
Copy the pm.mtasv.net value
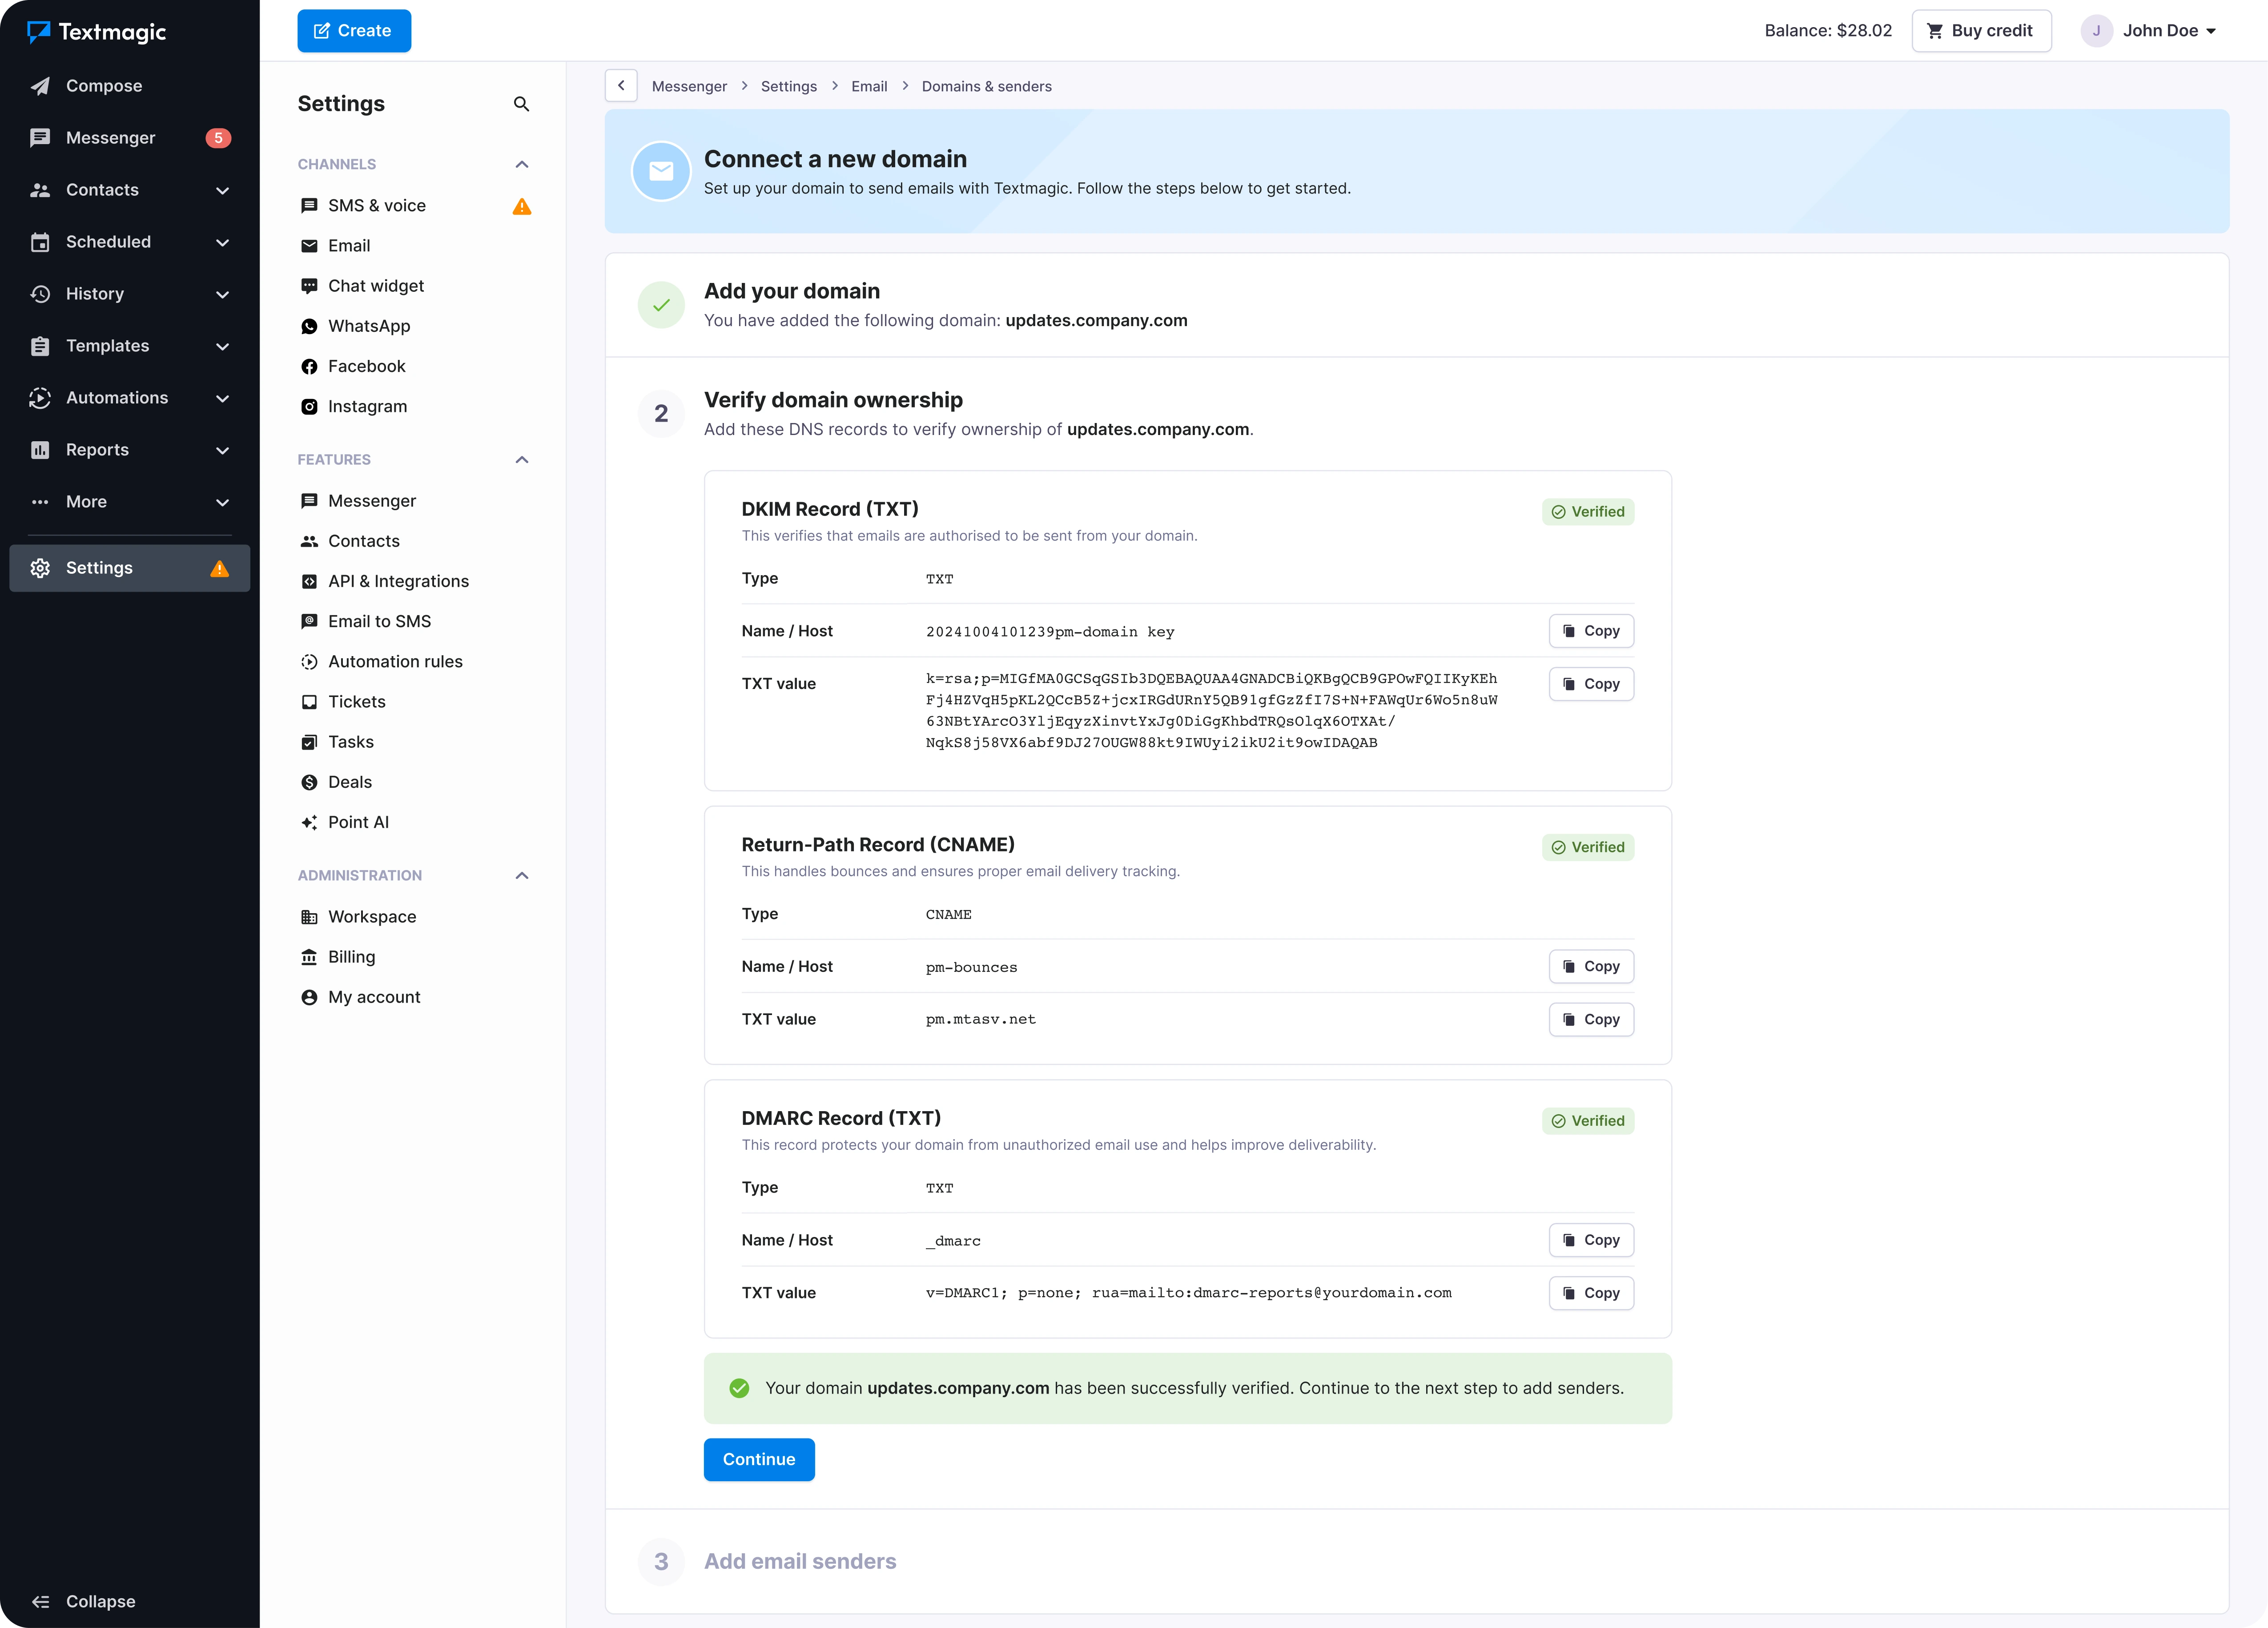pyautogui.click(x=1591, y=1019)
